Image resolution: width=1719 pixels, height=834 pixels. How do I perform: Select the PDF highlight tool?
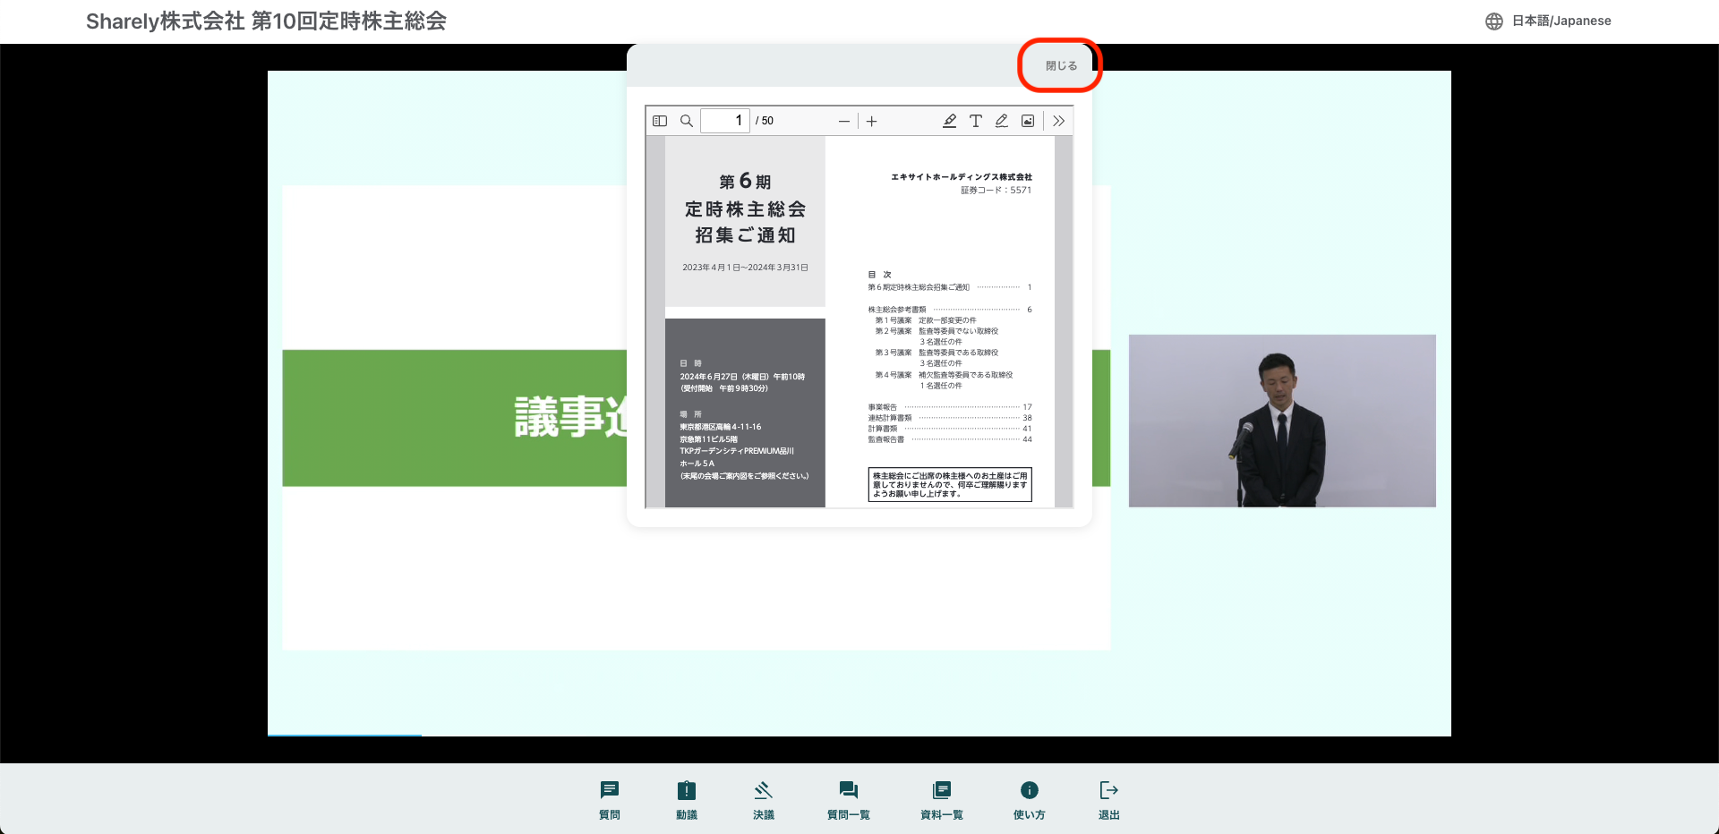tap(950, 121)
